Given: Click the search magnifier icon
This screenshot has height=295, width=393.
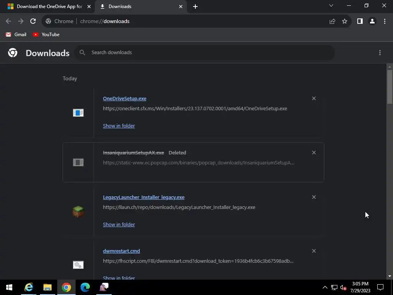Looking at the screenshot, I should tap(82, 52).
